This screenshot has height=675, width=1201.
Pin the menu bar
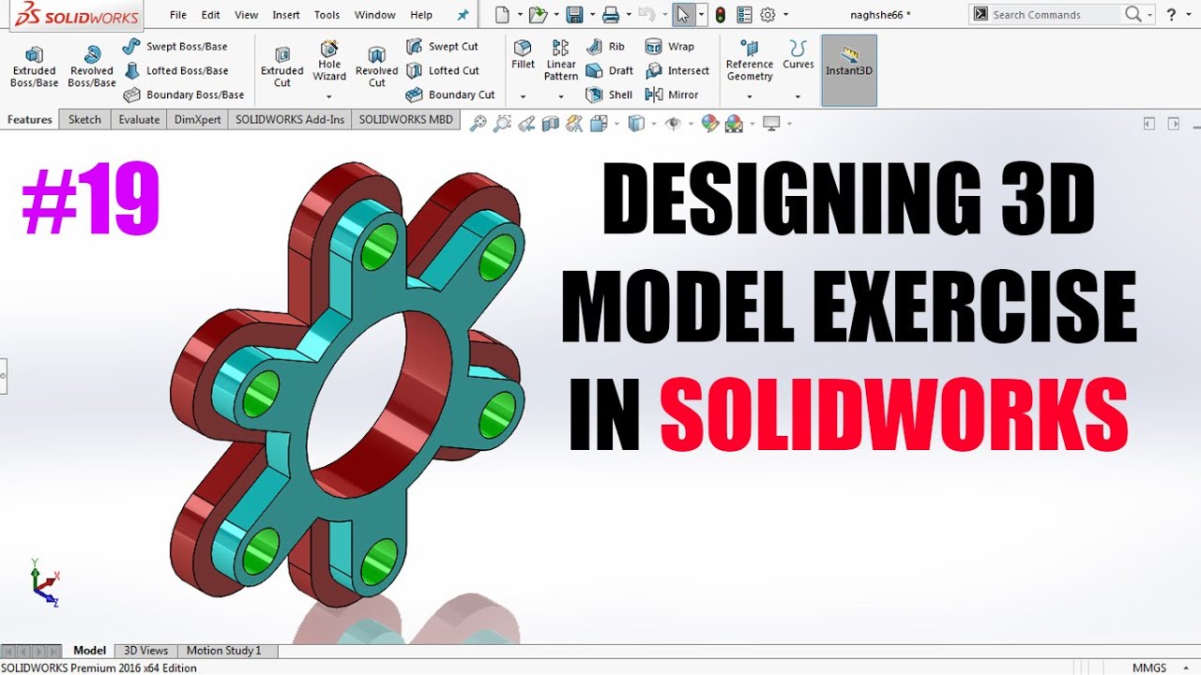pos(463,15)
